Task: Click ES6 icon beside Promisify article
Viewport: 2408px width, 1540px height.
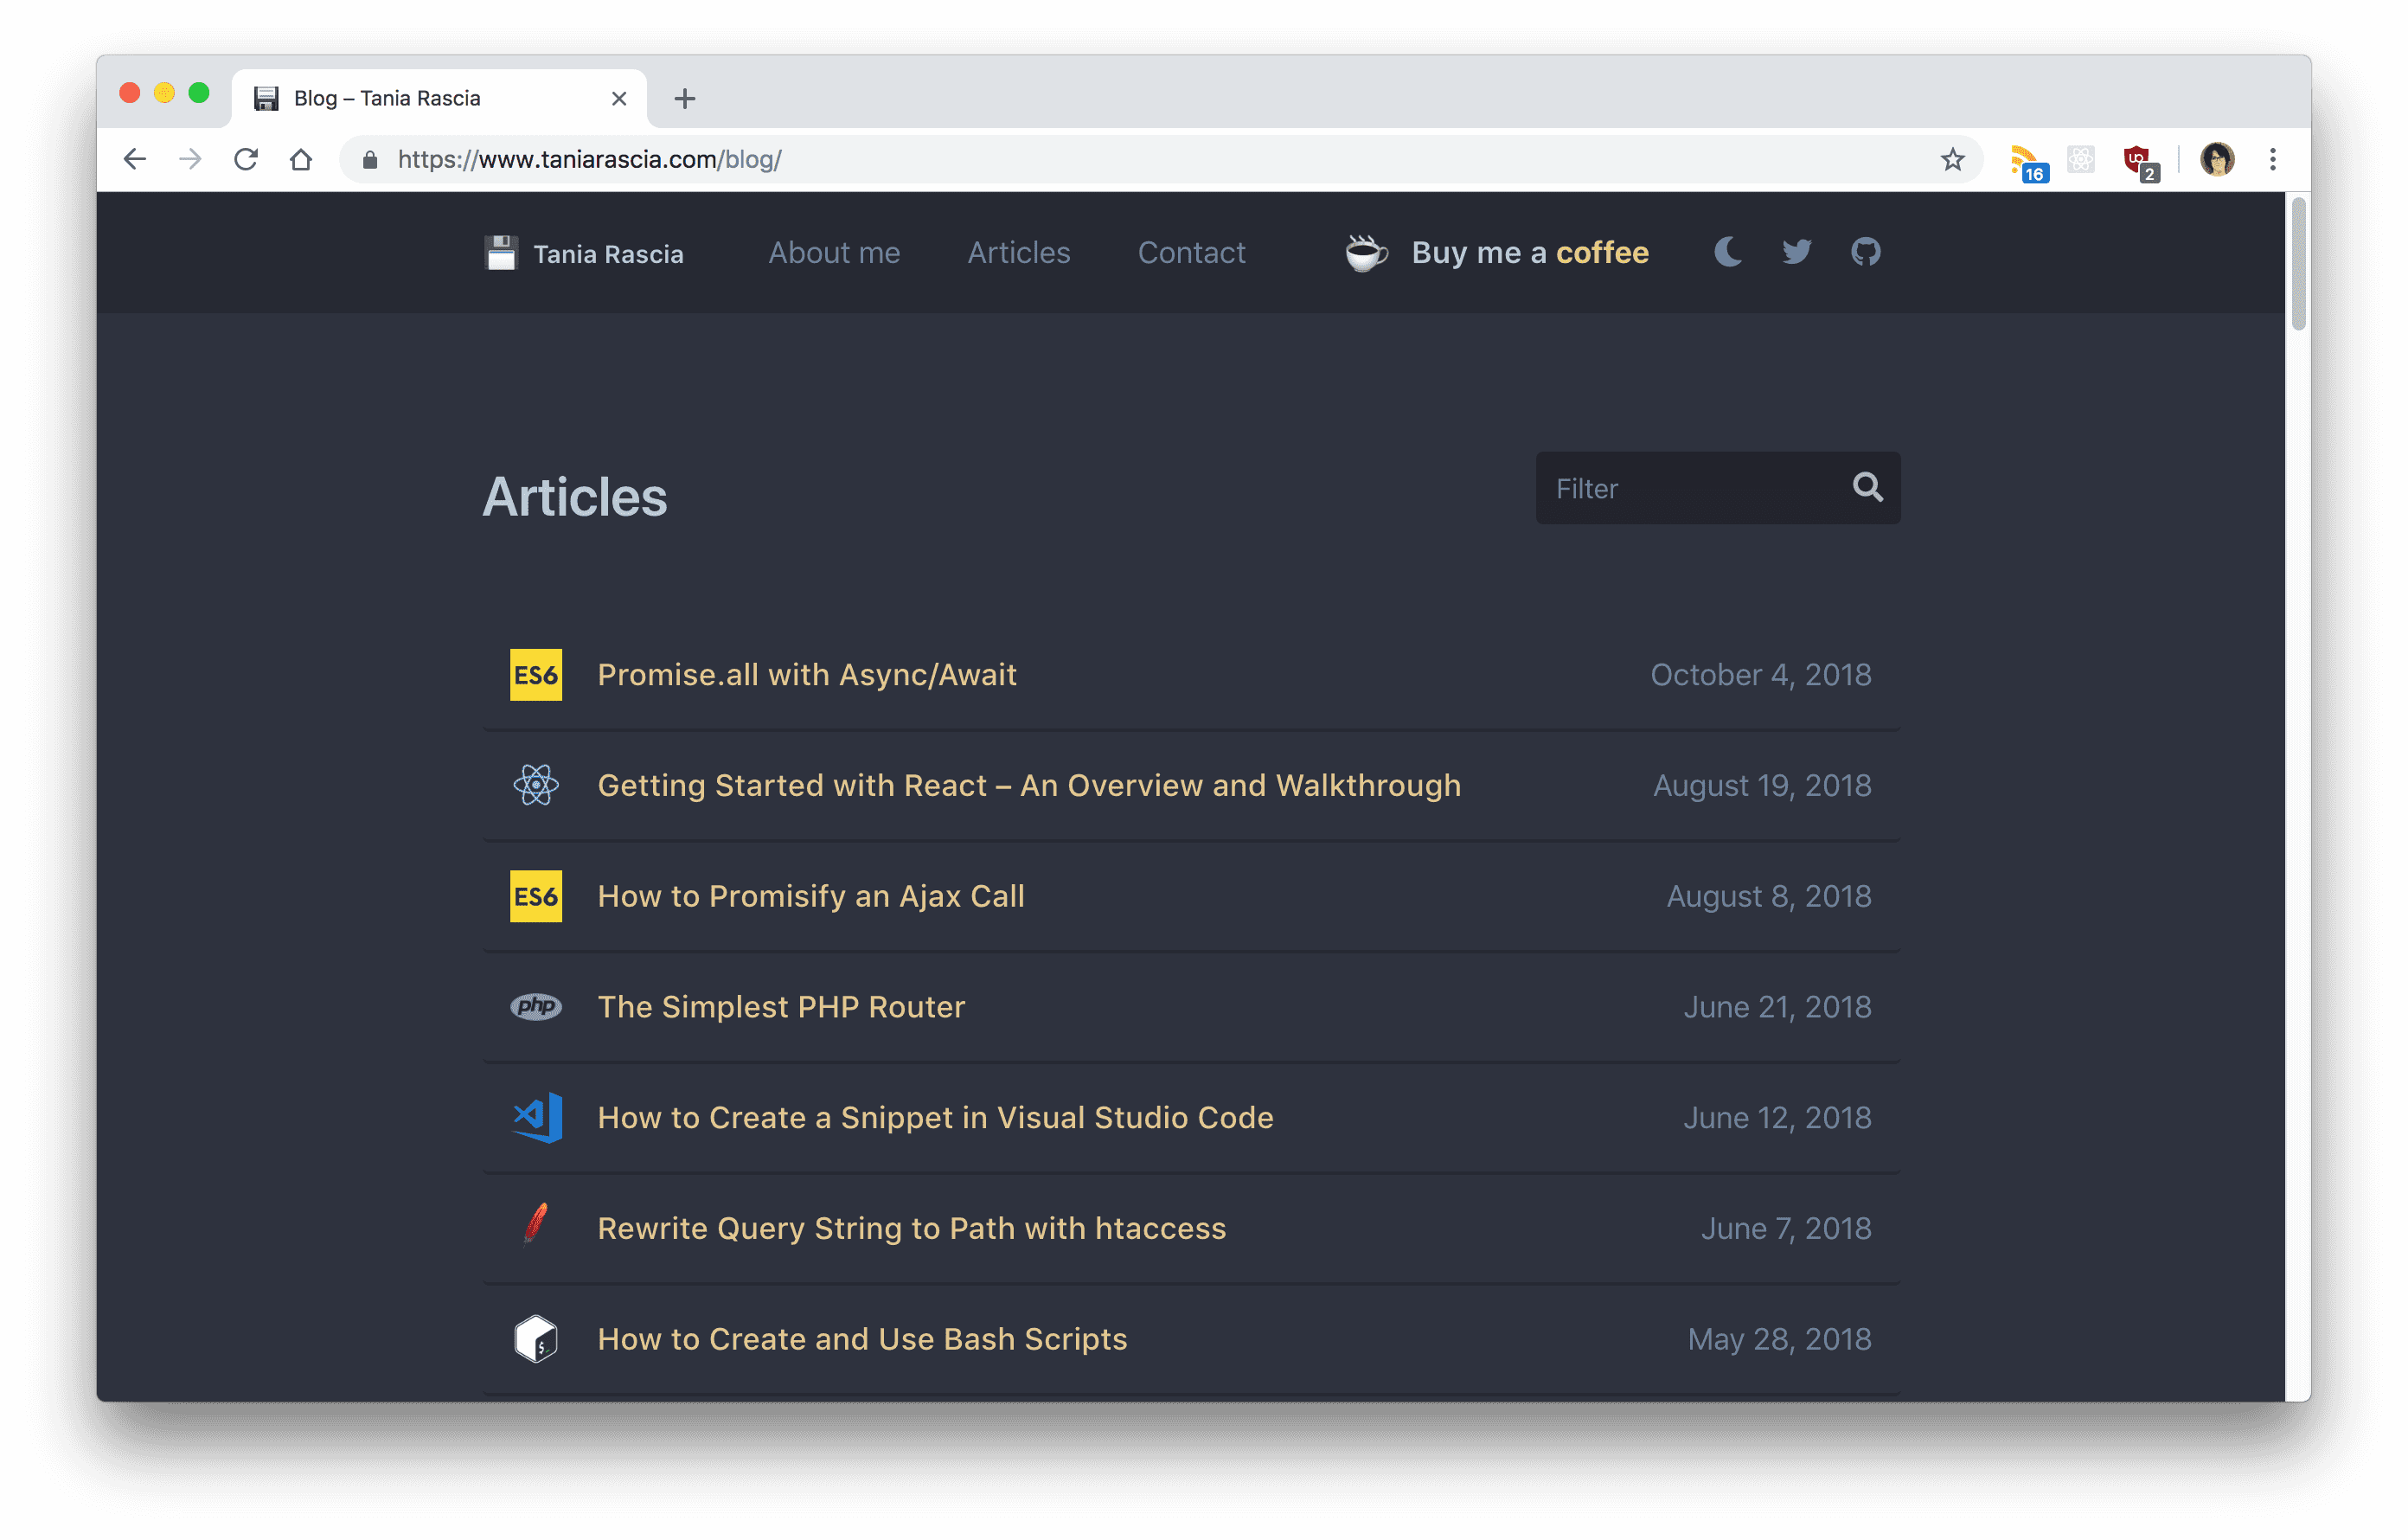Action: [536, 896]
